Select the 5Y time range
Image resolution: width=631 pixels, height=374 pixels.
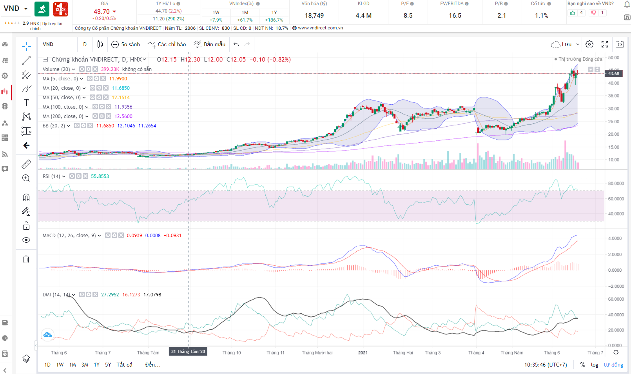coord(108,365)
